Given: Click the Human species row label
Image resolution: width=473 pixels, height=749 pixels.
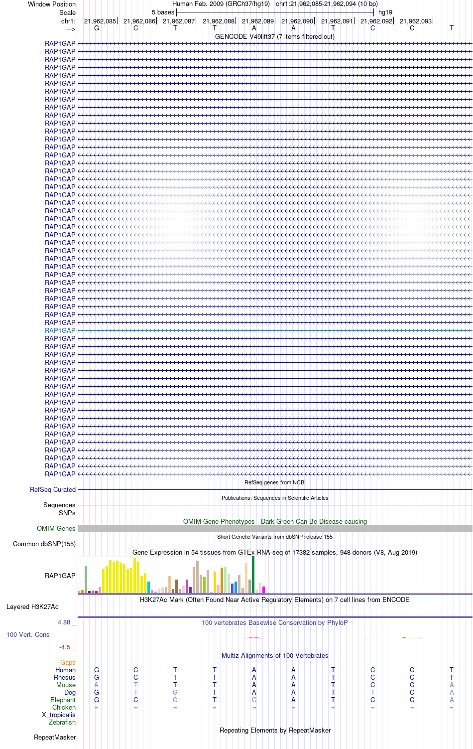Looking at the screenshot, I should (65, 670).
